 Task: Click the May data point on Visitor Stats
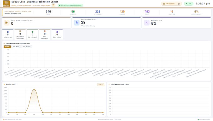(x=43, y=112)
